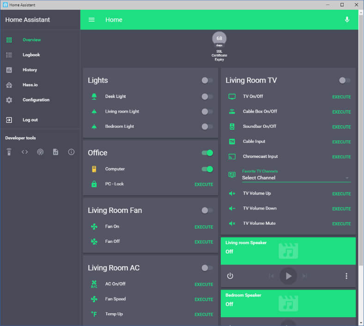Open the States code brackets developer tool
Viewport: 364px width, 326px height.
pyautogui.click(x=24, y=152)
